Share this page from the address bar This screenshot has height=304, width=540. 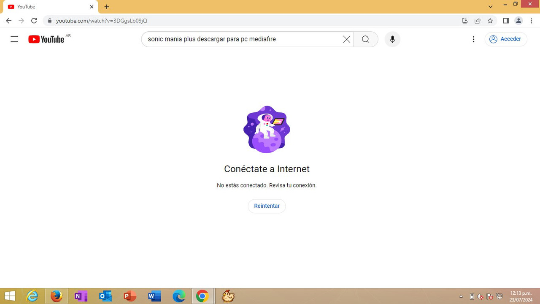tap(478, 21)
